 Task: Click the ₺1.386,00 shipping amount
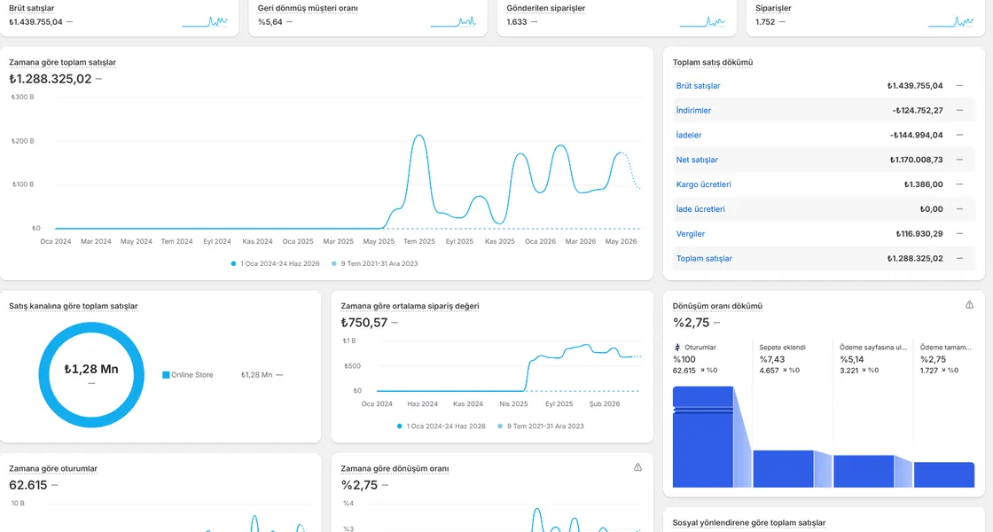coord(923,184)
